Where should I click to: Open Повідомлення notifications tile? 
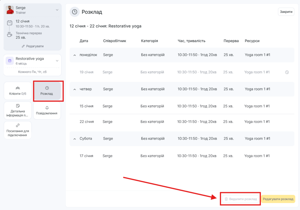47,111
